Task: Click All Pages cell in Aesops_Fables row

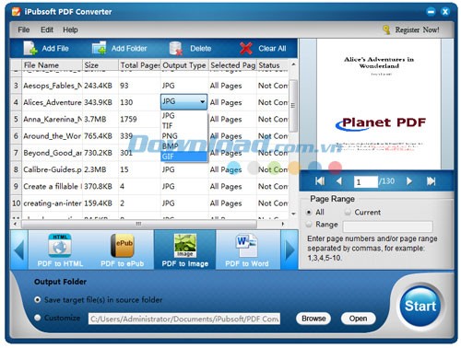Action: tap(232, 86)
